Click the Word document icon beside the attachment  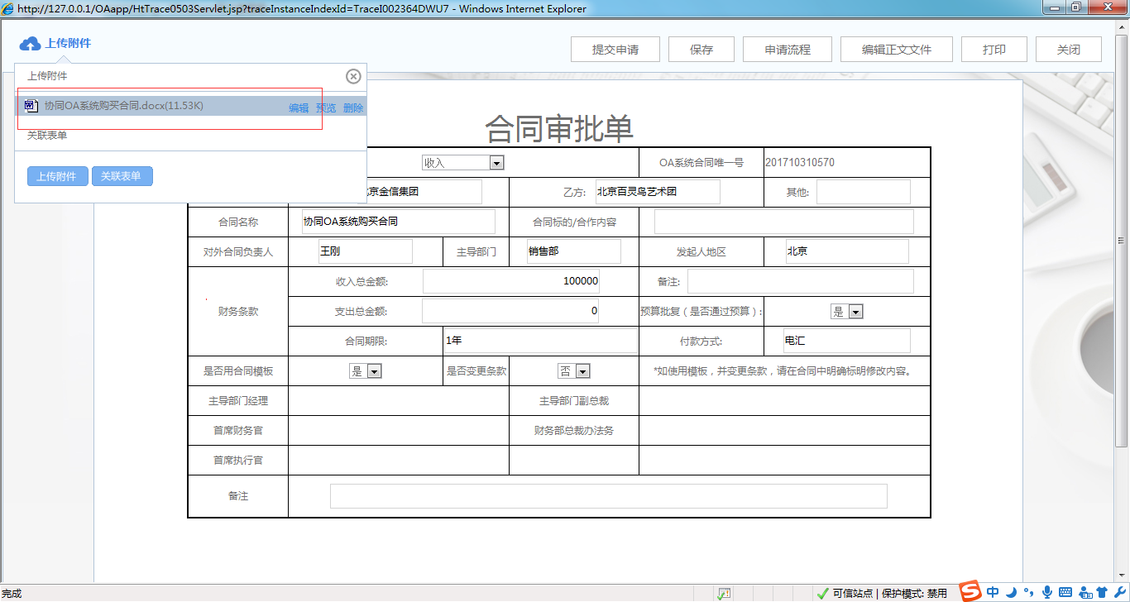[x=31, y=107]
